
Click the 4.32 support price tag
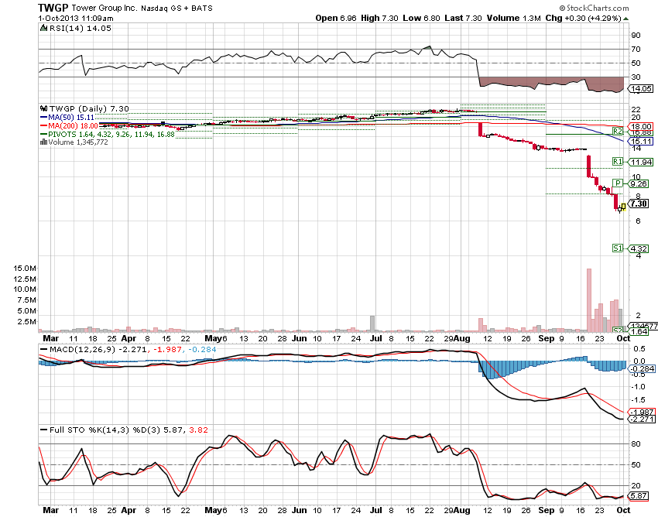coord(639,249)
